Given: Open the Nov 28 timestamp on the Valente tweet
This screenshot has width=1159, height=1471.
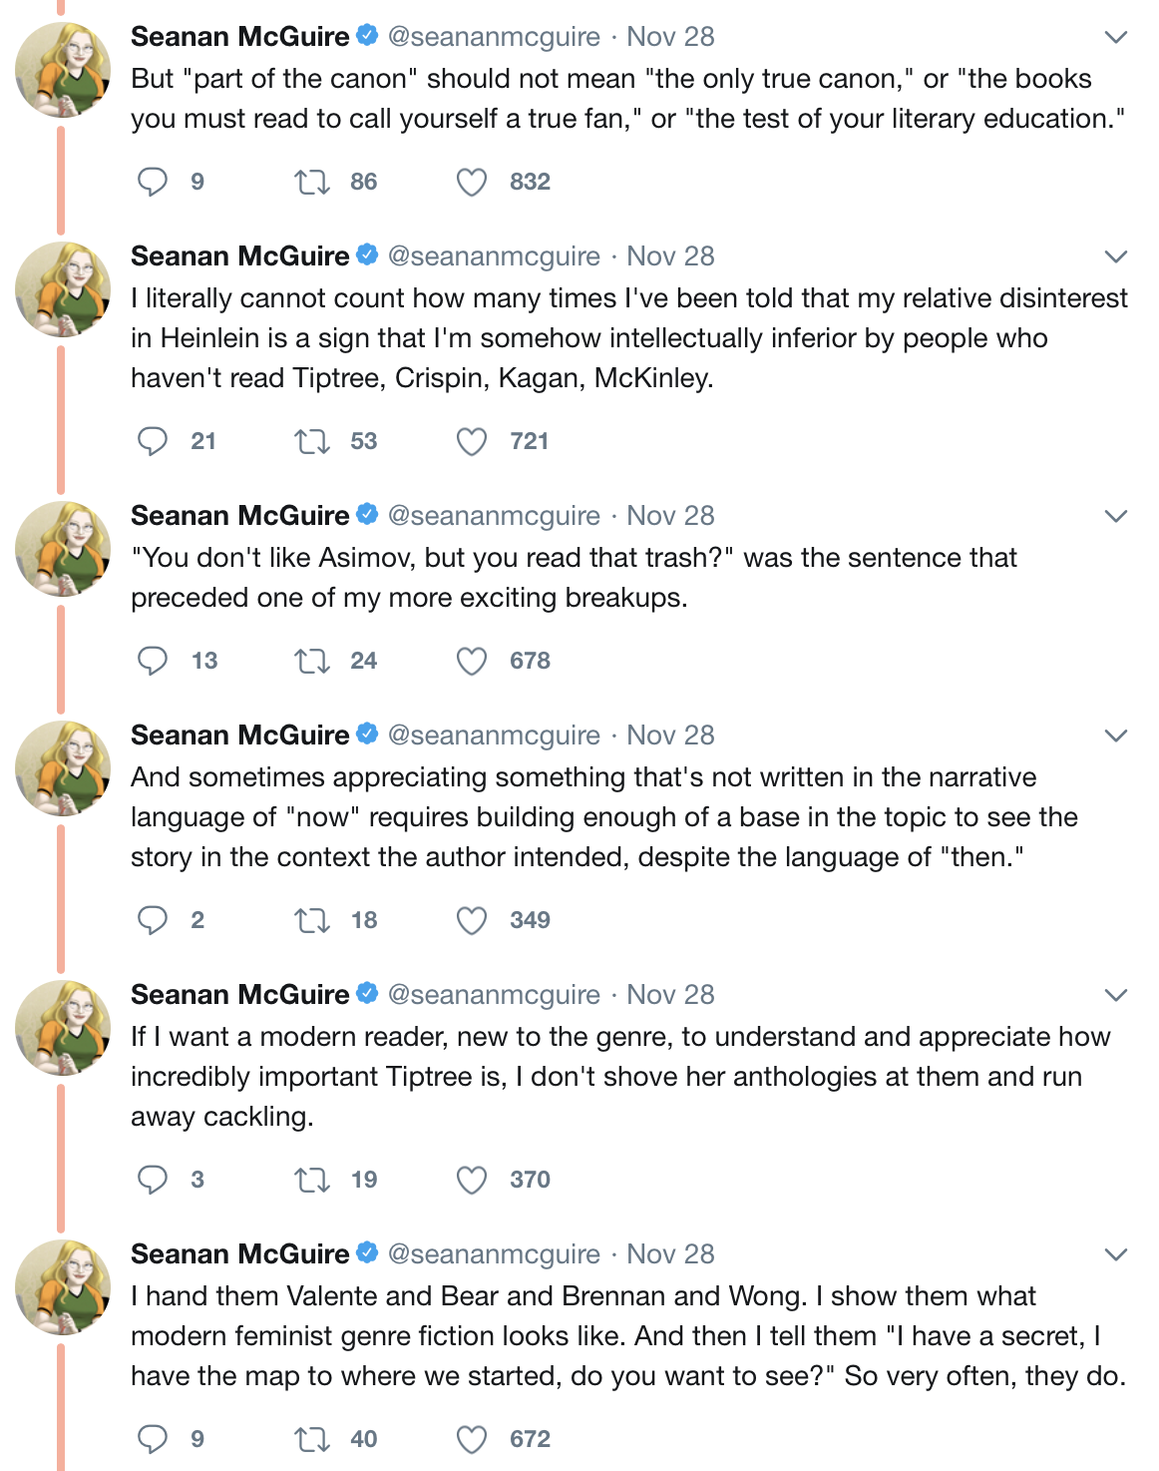Looking at the screenshot, I should [x=670, y=1254].
